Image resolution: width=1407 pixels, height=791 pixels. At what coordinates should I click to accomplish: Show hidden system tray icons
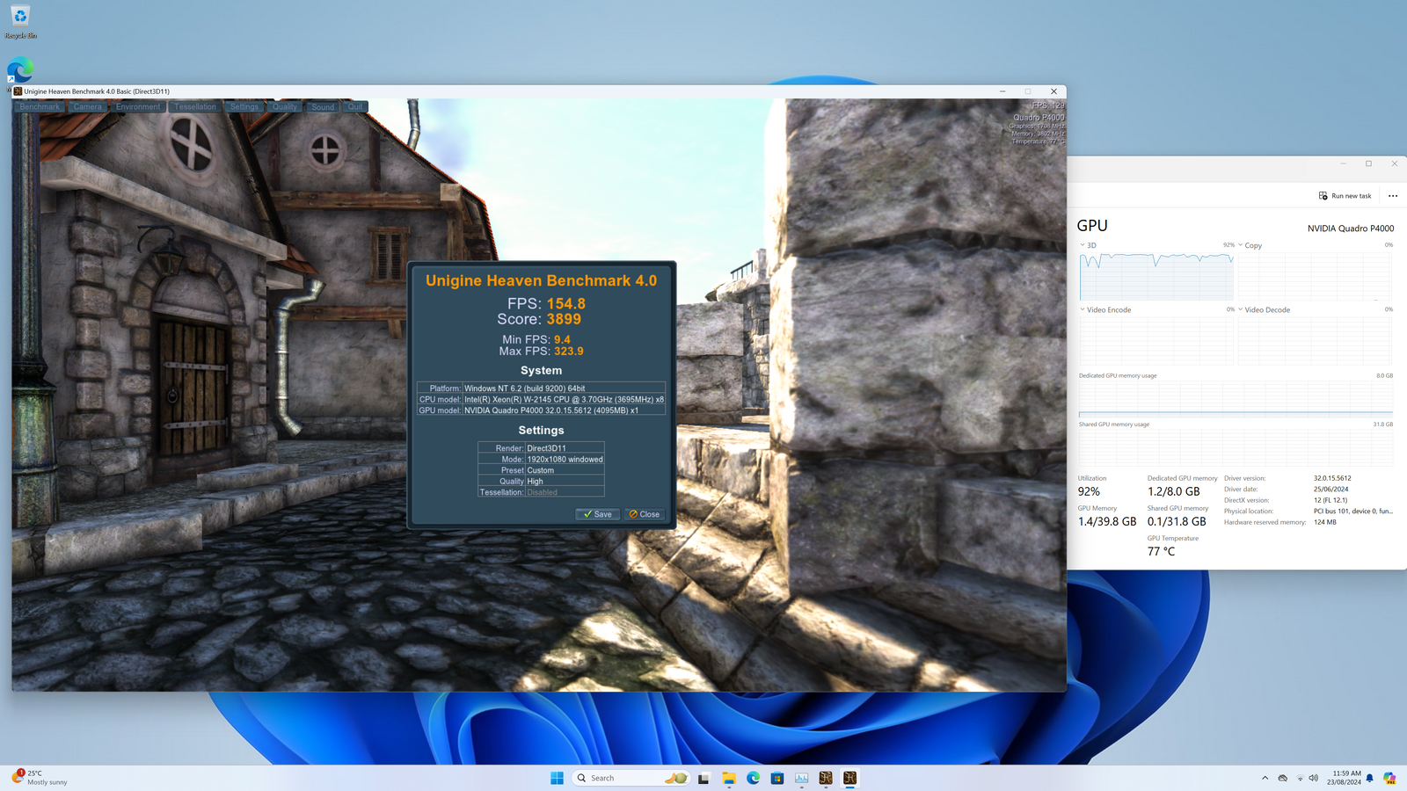(x=1265, y=778)
